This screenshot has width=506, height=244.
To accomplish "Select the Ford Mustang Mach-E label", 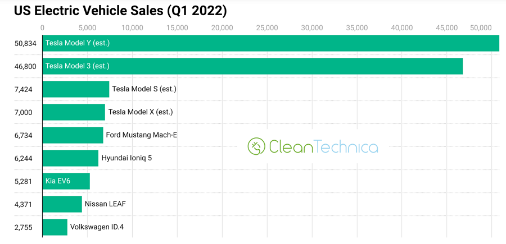I will [142, 135].
